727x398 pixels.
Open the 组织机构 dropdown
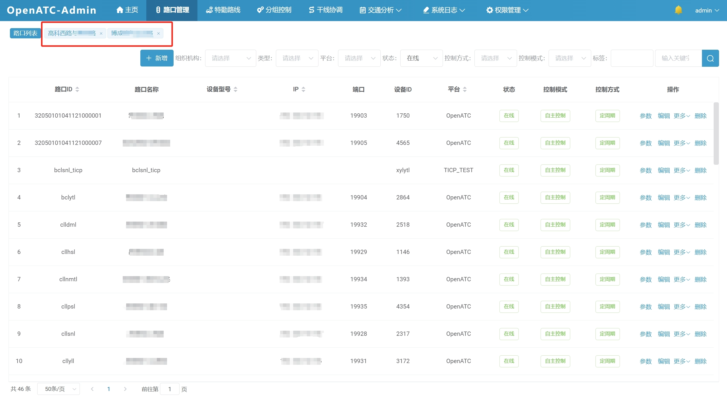pyautogui.click(x=230, y=58)
